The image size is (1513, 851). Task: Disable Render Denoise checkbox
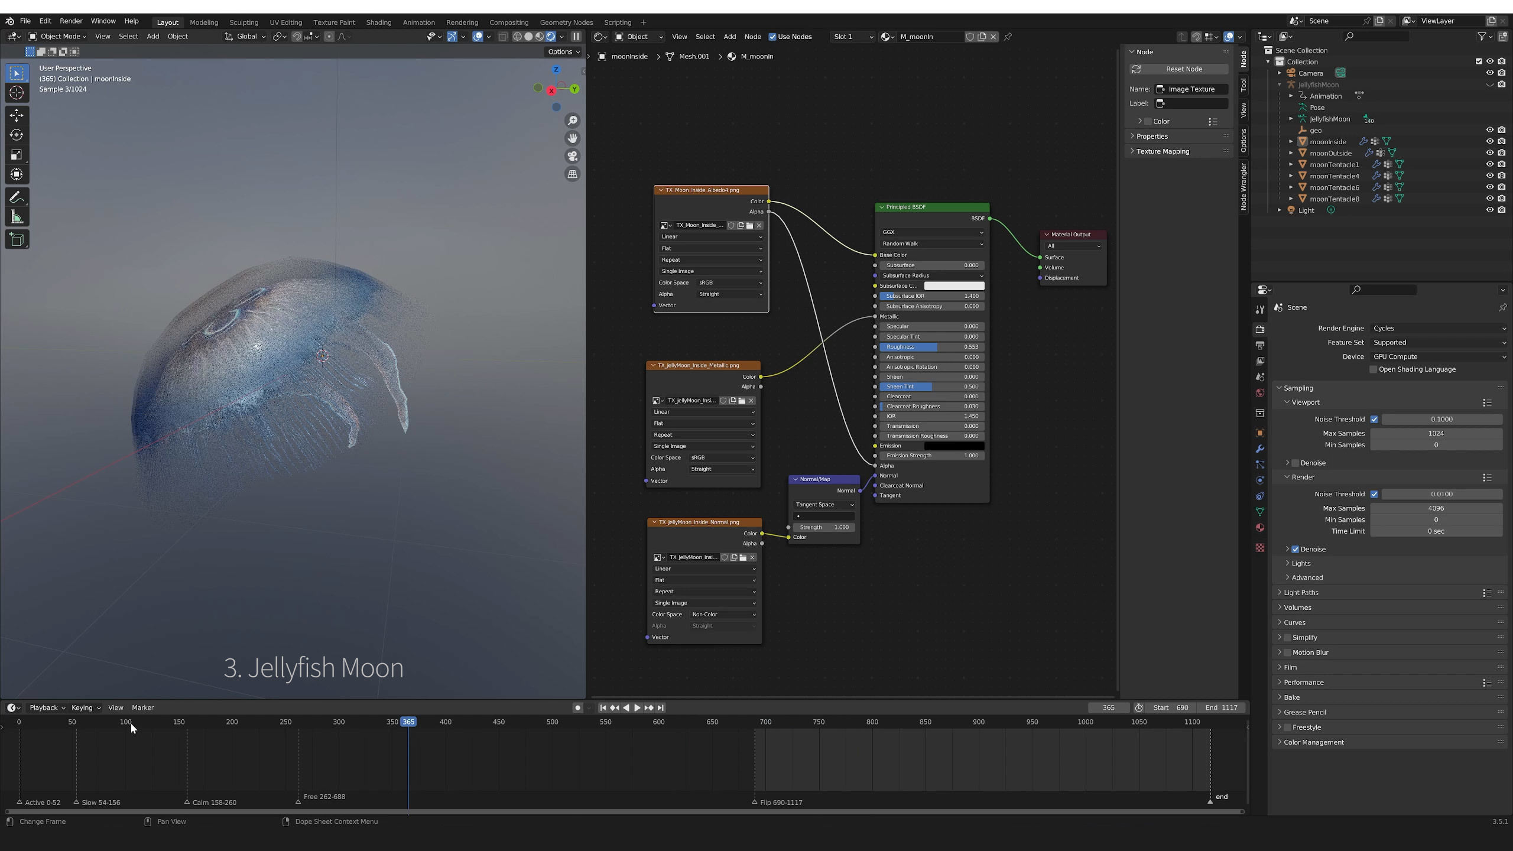[x=1296, y=549]
